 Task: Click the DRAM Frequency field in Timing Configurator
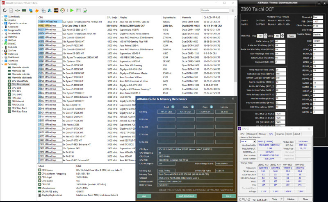pos(318,26)
